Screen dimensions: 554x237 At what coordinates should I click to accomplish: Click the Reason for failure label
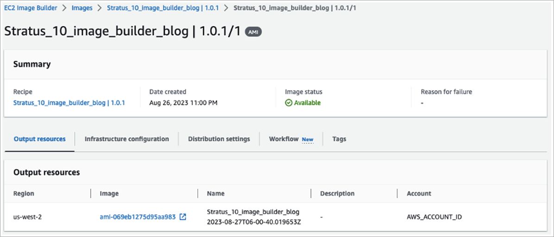[446, 92]
